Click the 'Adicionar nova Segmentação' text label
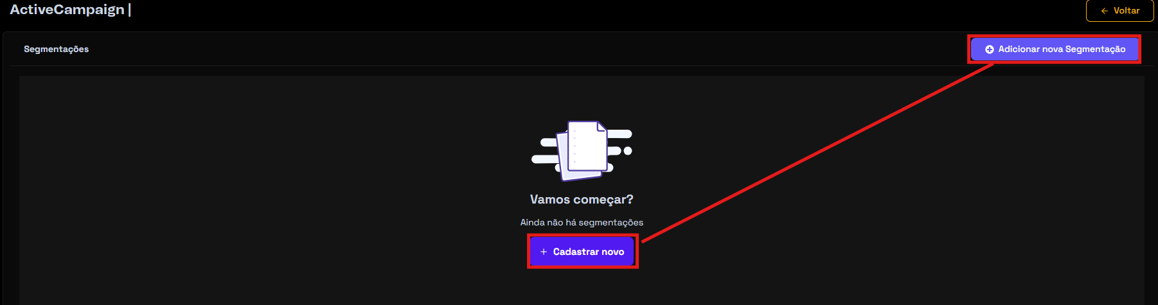 pos(1062,49)
